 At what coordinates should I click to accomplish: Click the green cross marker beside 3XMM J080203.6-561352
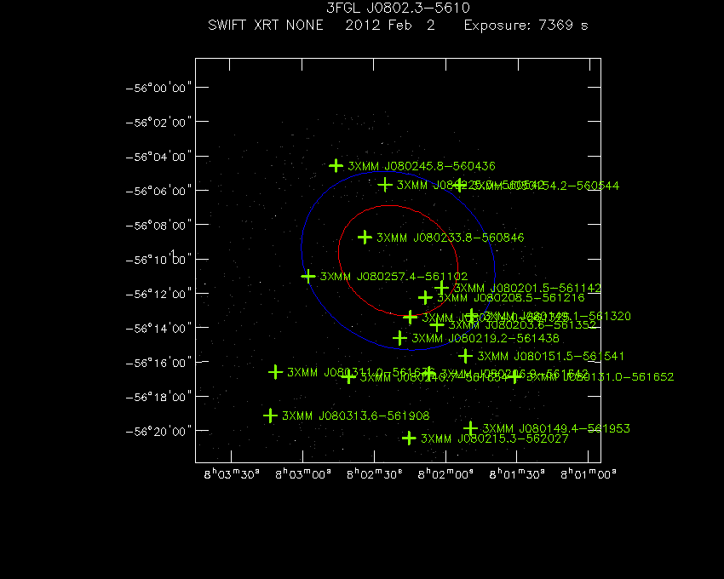[x=437, y=325]
